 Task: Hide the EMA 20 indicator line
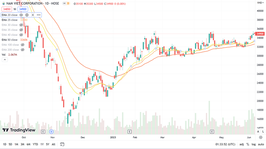pos(21,15)
